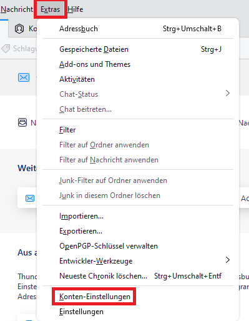The image size is (249, 321).
Task: Expand the Chat-Status submenu arrow
Action: (x=228, y=93)
